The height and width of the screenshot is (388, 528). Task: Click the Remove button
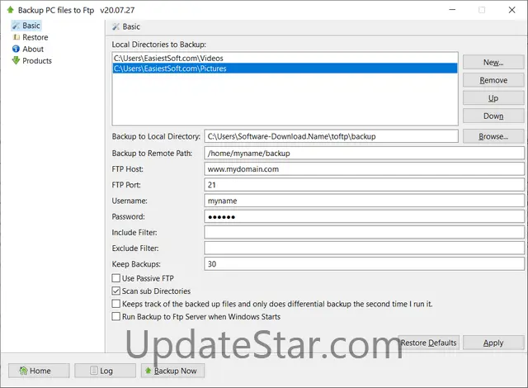coord(493,80)
